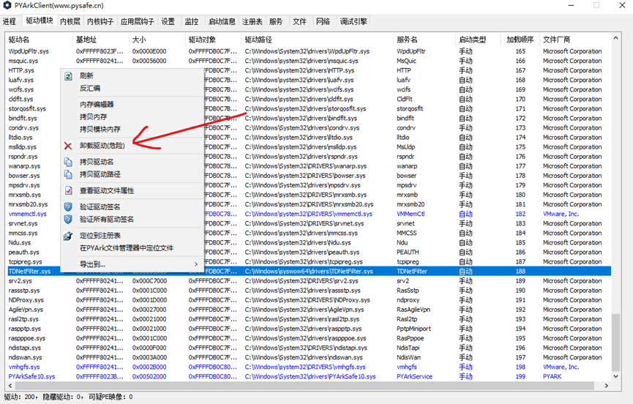Click the verify all driver signatures icon
This screenshot has width=633, height=404.
click(68, 219)
